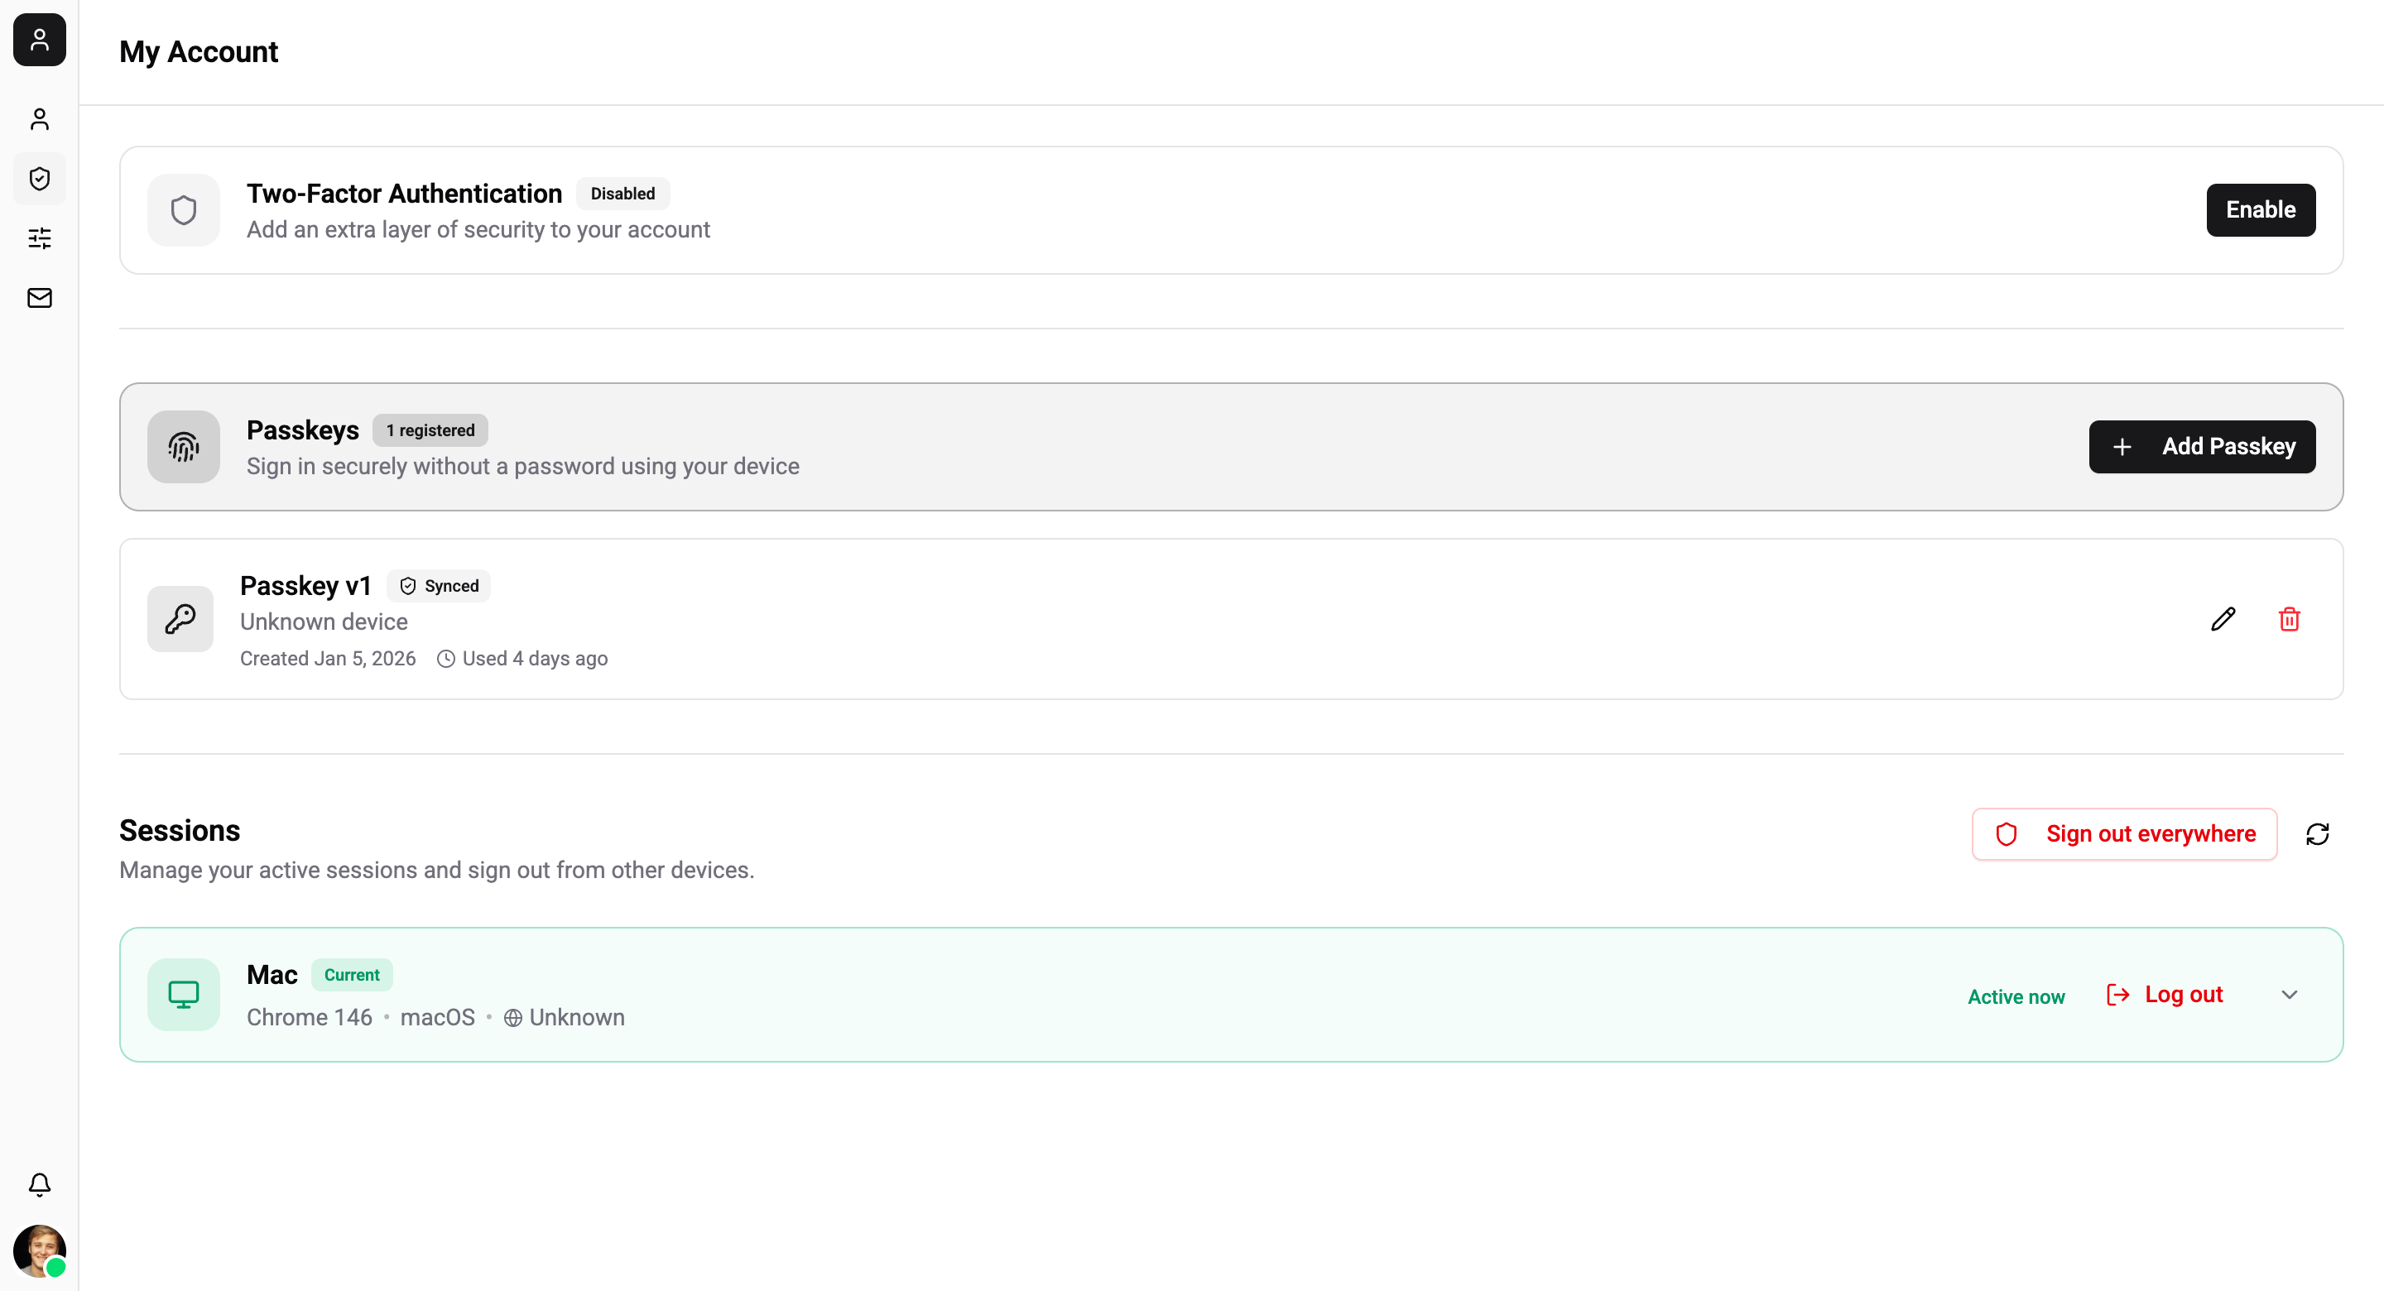Open the security settings sidebar icon
The image size is (2384, 1291).
coord(39,179)
